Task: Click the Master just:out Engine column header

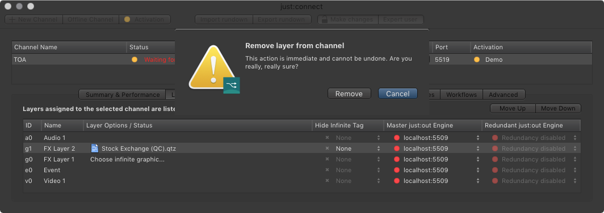Action: click(433, 125)
